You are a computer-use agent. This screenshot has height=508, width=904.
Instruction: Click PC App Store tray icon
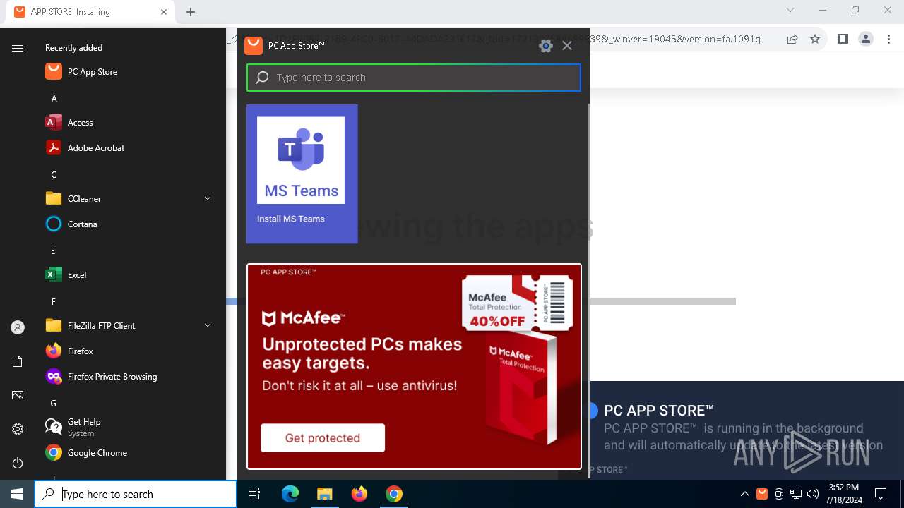pyautogui.click(x=762, y=494)
